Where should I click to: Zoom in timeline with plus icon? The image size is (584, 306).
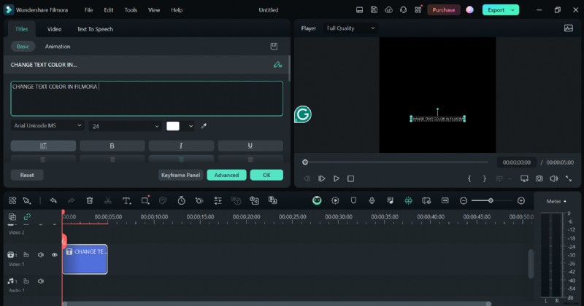coord(521,201)
